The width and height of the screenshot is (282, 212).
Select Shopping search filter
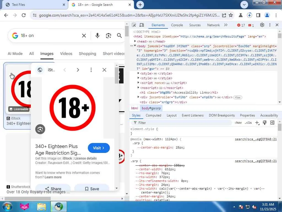(x=87, y=54)
